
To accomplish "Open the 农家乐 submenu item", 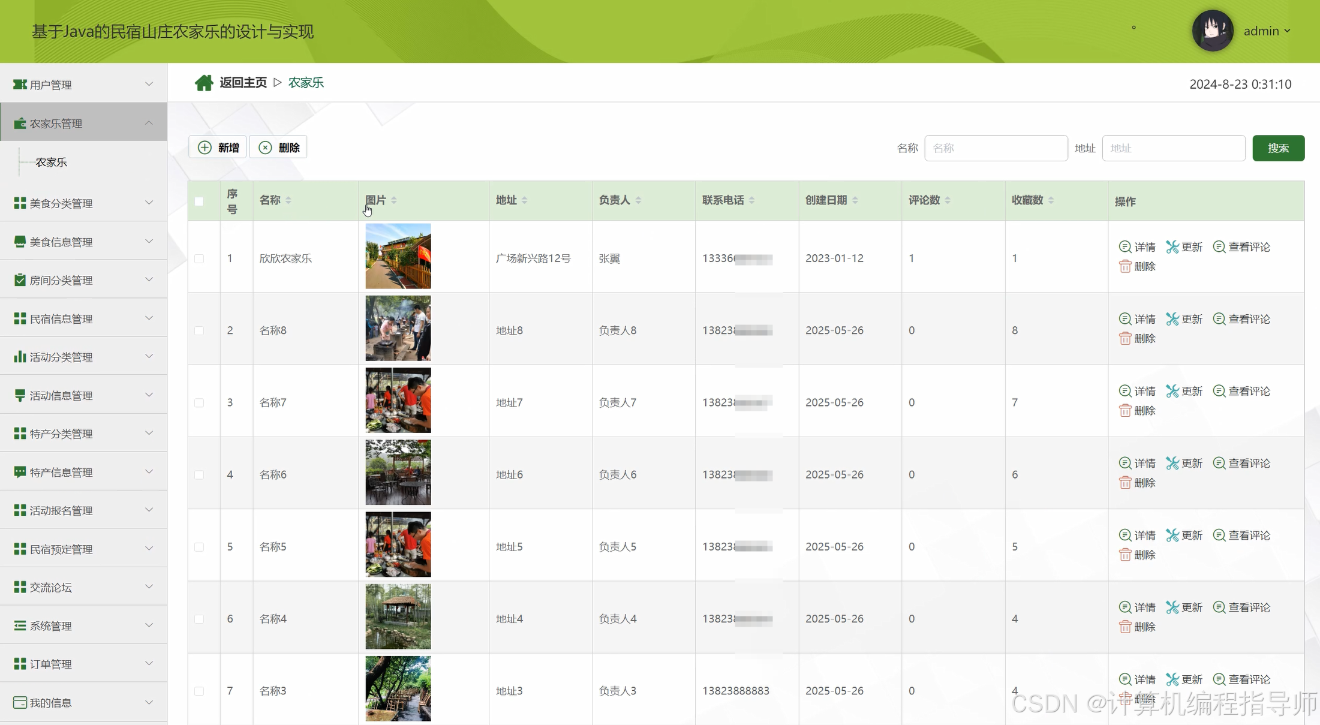I will [52, 163].
